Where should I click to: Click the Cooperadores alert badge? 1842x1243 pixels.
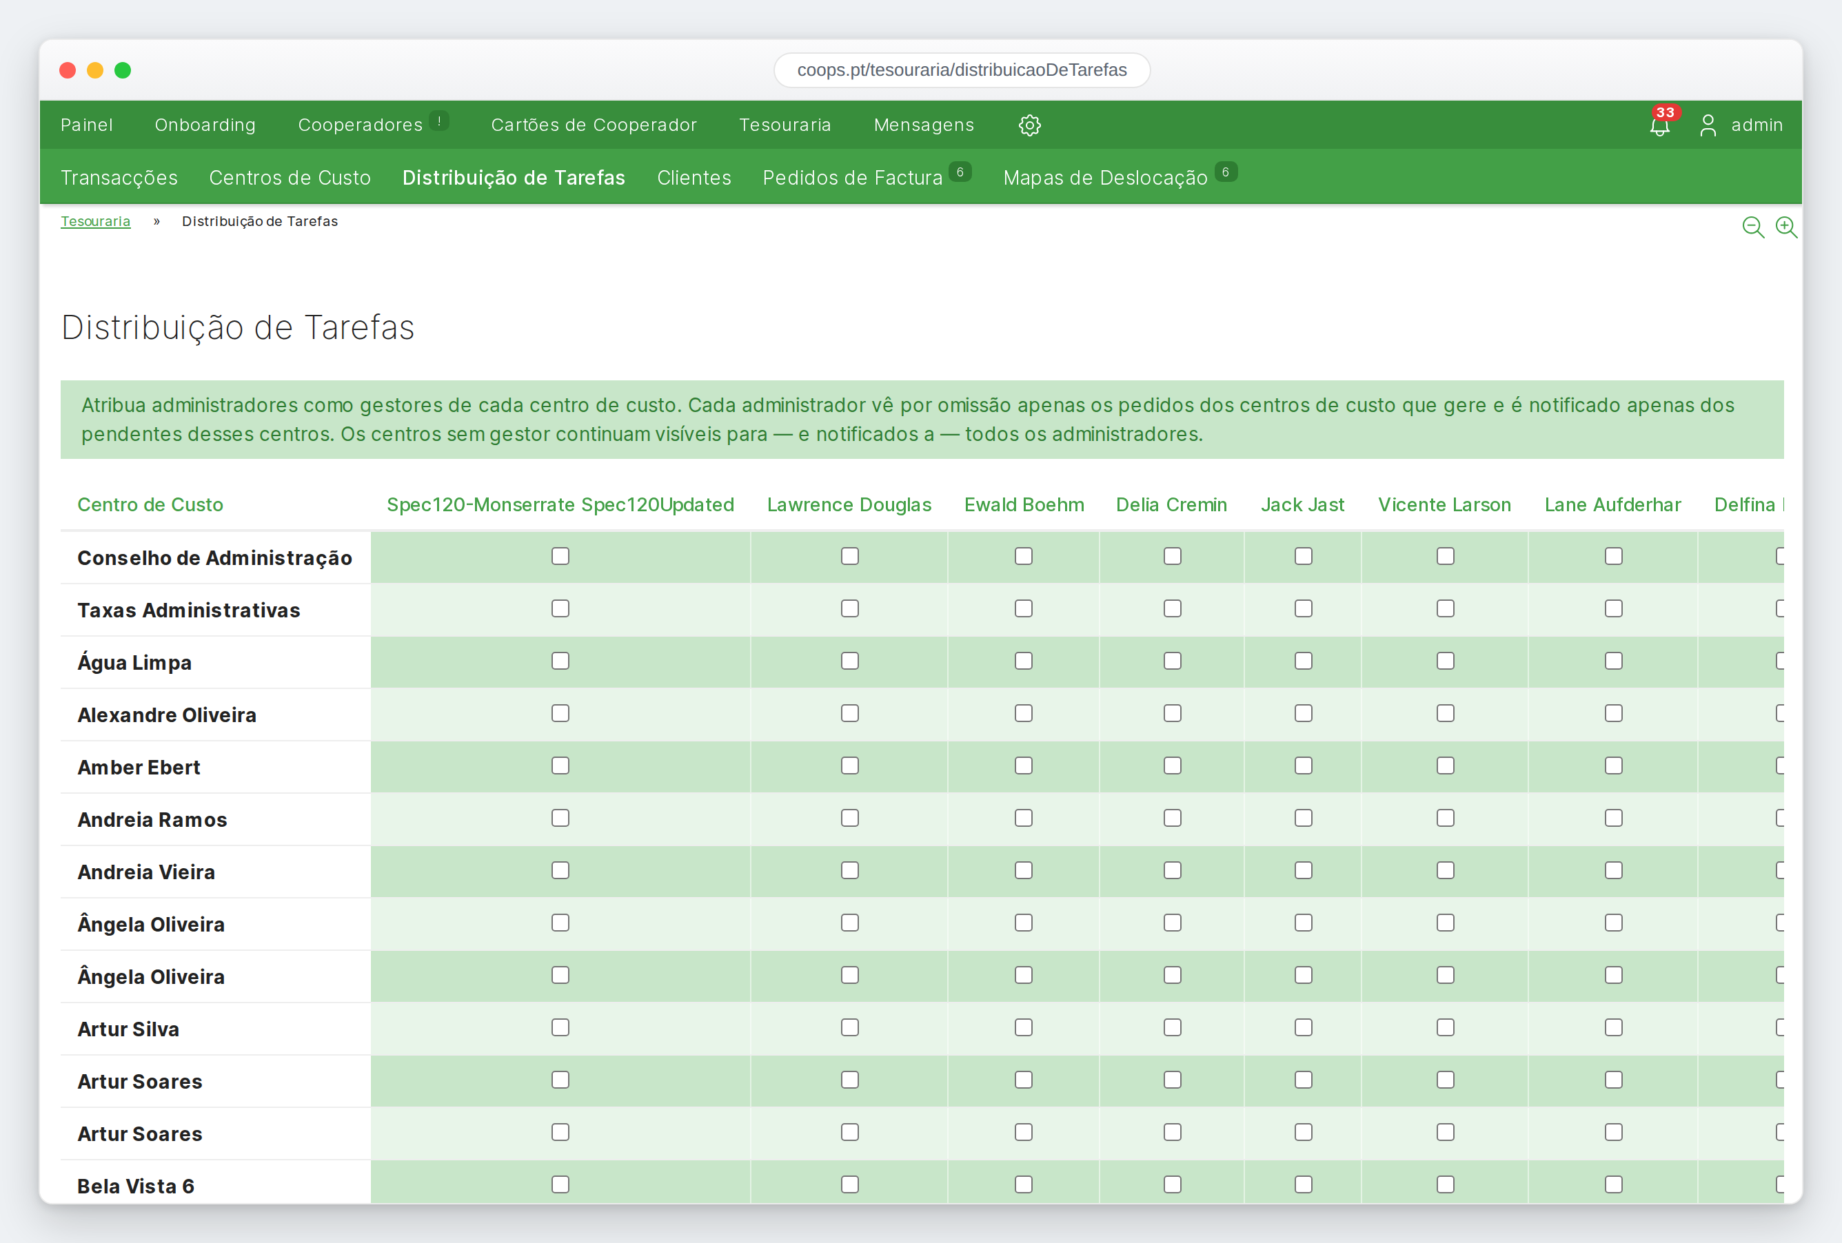[x=439, y=121]
